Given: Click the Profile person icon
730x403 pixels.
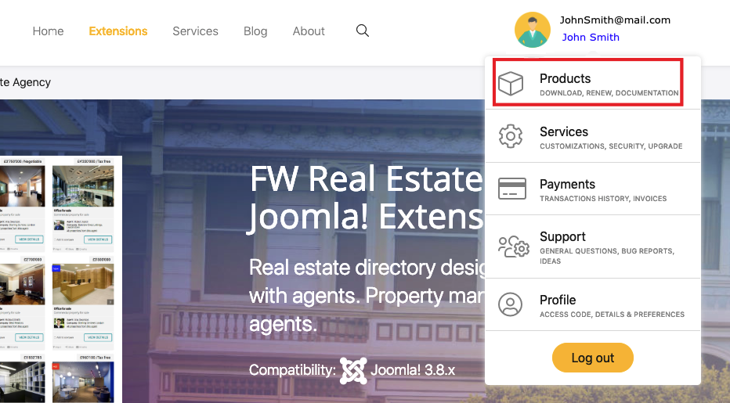Looking at the screenshot, I should point(510,305).
